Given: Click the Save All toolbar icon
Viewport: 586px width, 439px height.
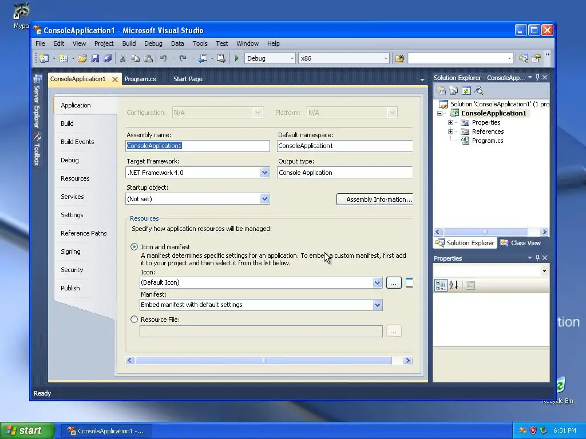Looking at the screenshot, I should [x=108, y=58].
